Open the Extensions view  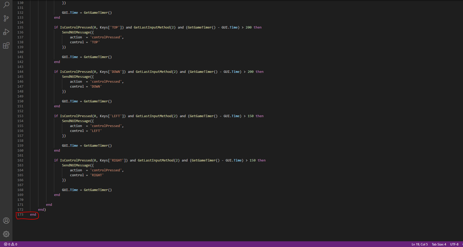6,45
